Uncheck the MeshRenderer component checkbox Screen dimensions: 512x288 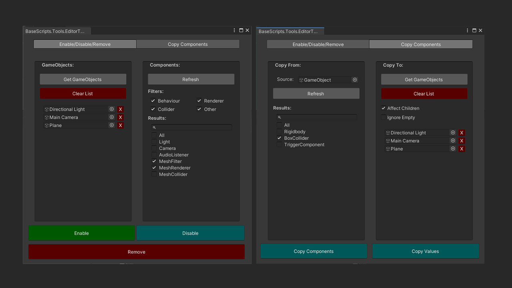pyautogui.click(x=154, y=168)
